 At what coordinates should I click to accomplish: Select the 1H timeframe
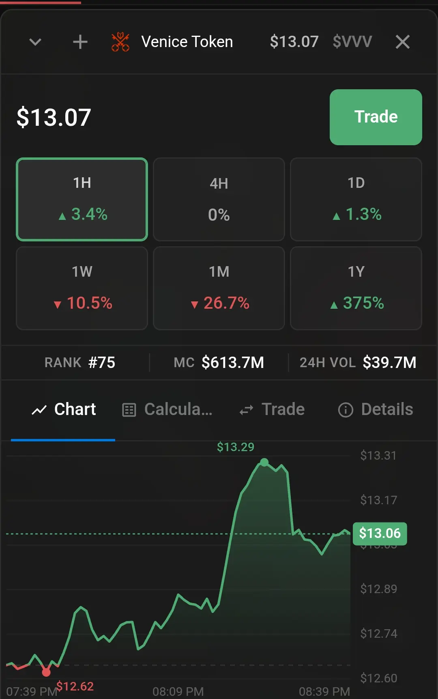point(82,199)
